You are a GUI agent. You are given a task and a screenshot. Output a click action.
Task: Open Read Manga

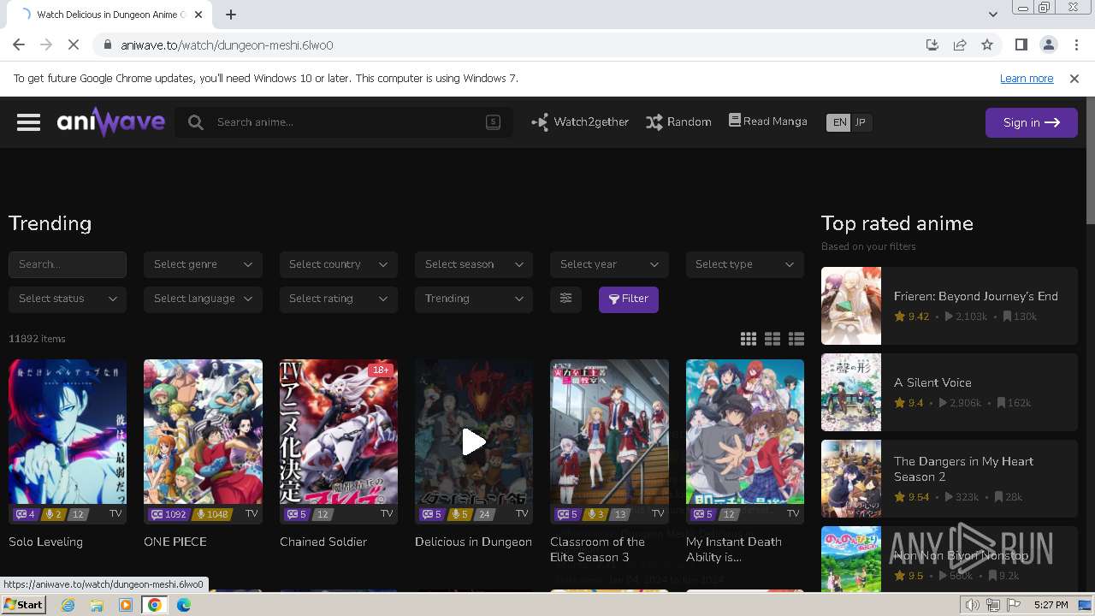pos(767,121)
